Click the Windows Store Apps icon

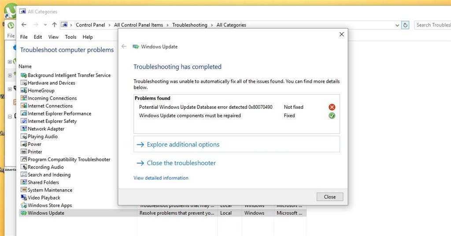[x=24, y=205]
